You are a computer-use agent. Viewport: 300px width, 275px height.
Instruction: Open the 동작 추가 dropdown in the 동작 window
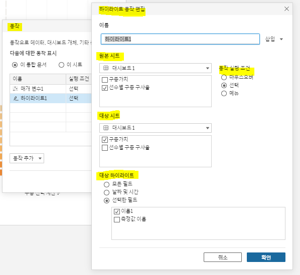27,158
